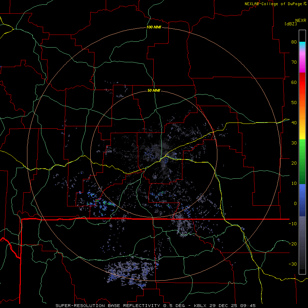The height and width of the screenshot is (308, 308).
Task: Click the -10 value on dBZ scale
Action: [x=293, y=224]
